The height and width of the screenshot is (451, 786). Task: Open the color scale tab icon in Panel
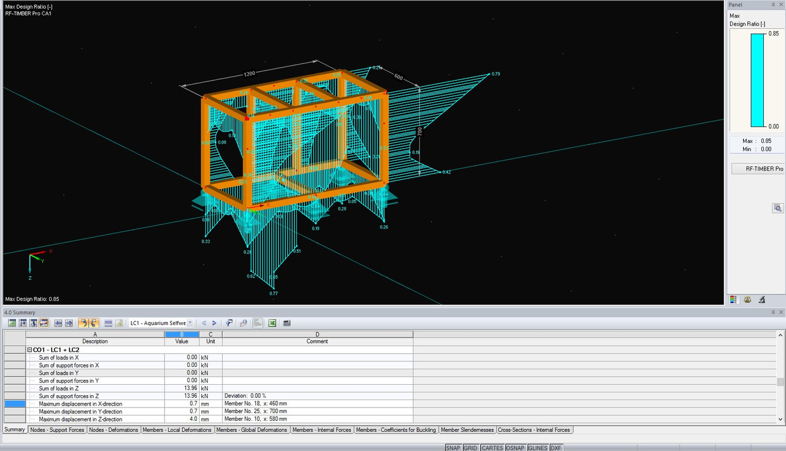pos(733,300)
